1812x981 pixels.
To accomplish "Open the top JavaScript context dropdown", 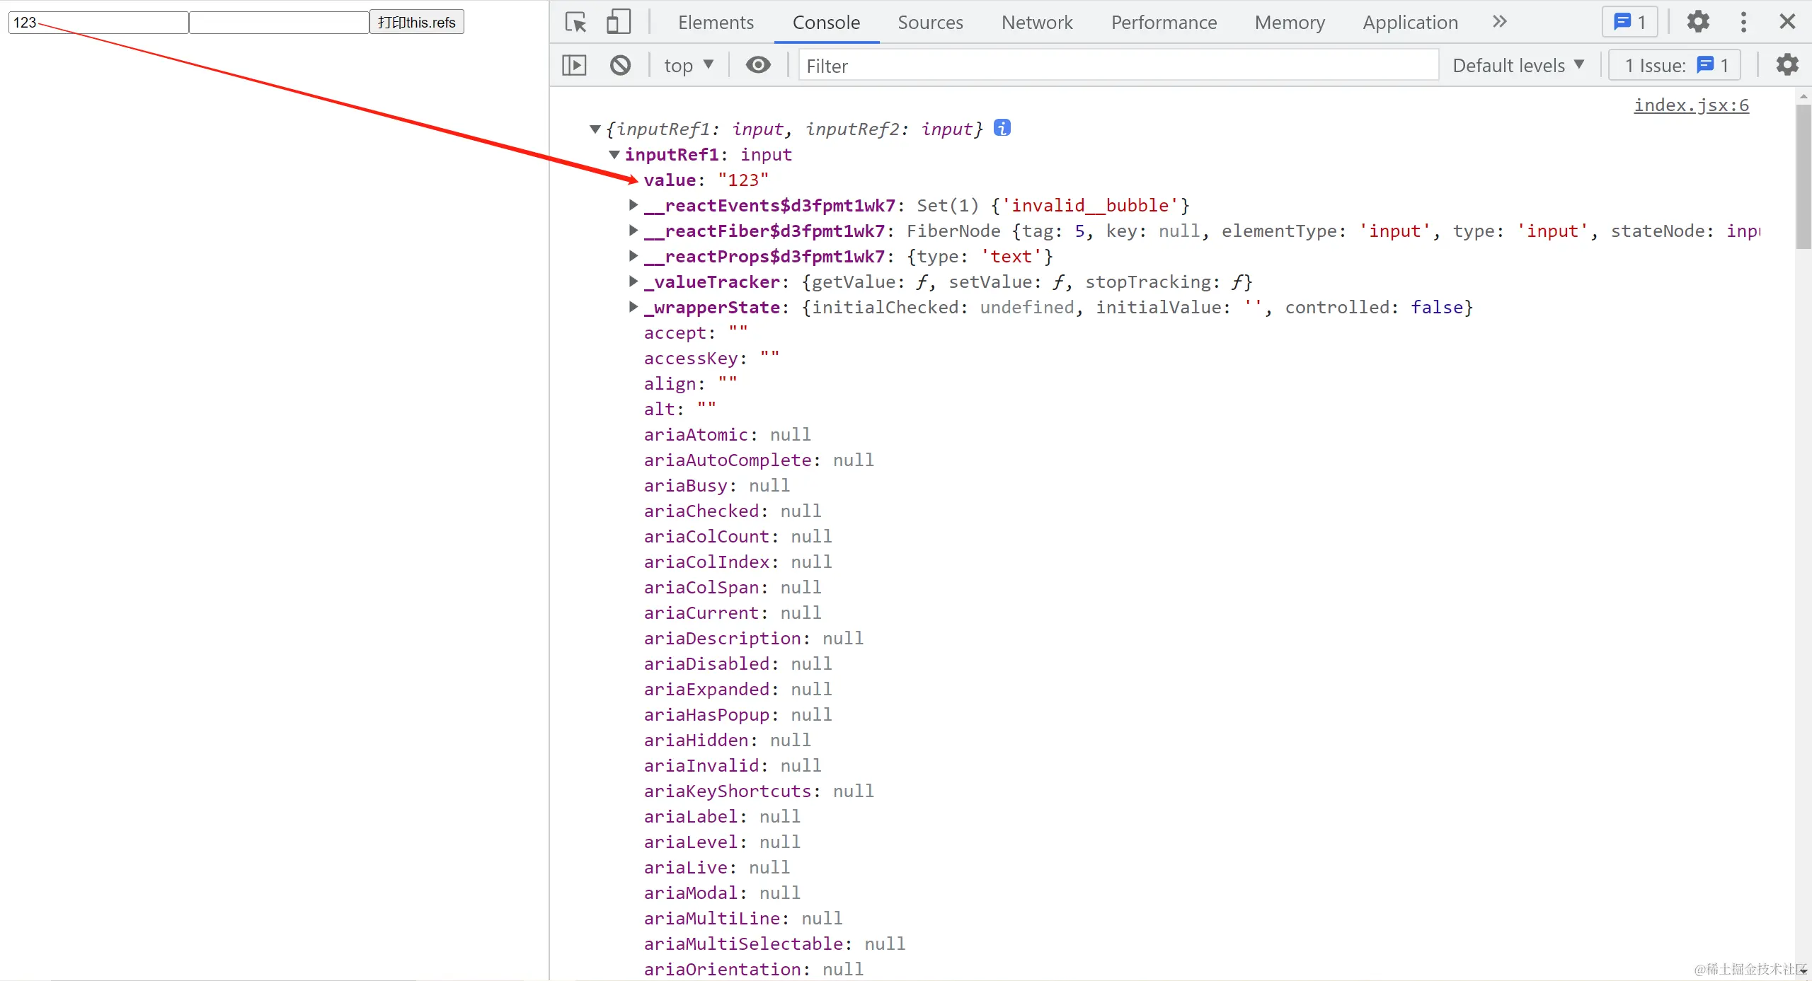I will pos(688,66).
